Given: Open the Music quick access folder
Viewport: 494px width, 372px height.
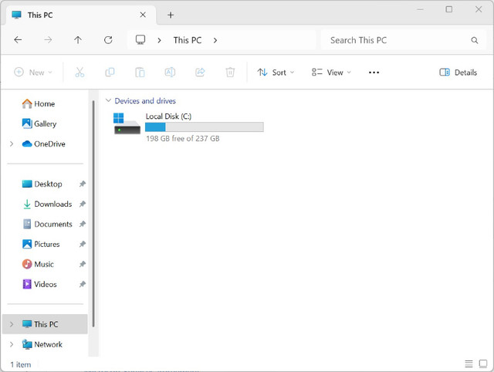Looking at the screenshot, I should pyautogui.click(x=38, y=264).
